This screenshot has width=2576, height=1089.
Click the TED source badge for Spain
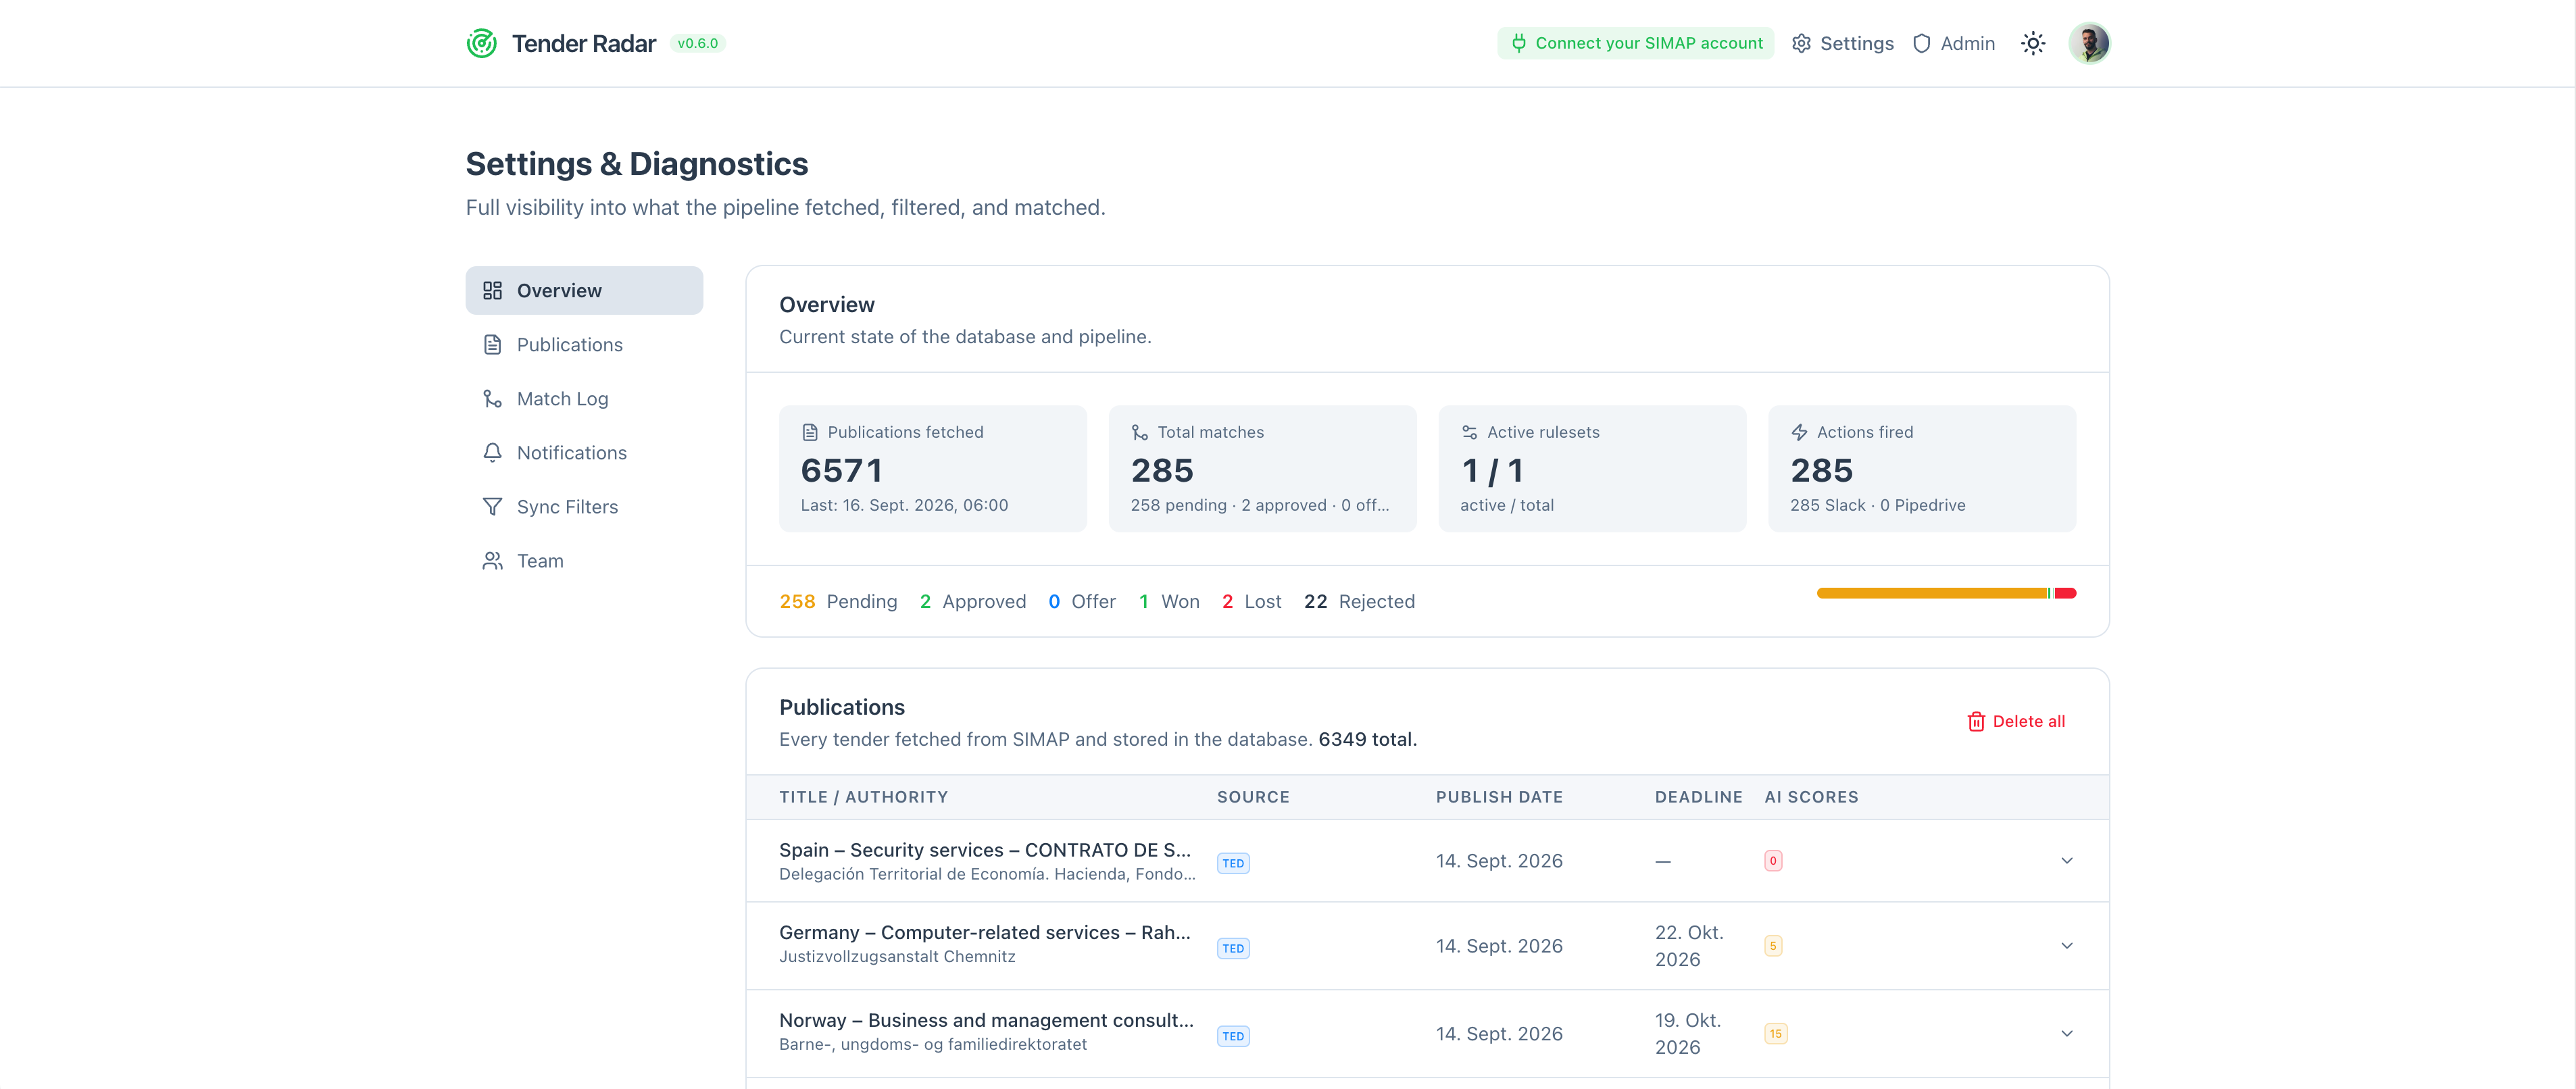coord(1233,863)
